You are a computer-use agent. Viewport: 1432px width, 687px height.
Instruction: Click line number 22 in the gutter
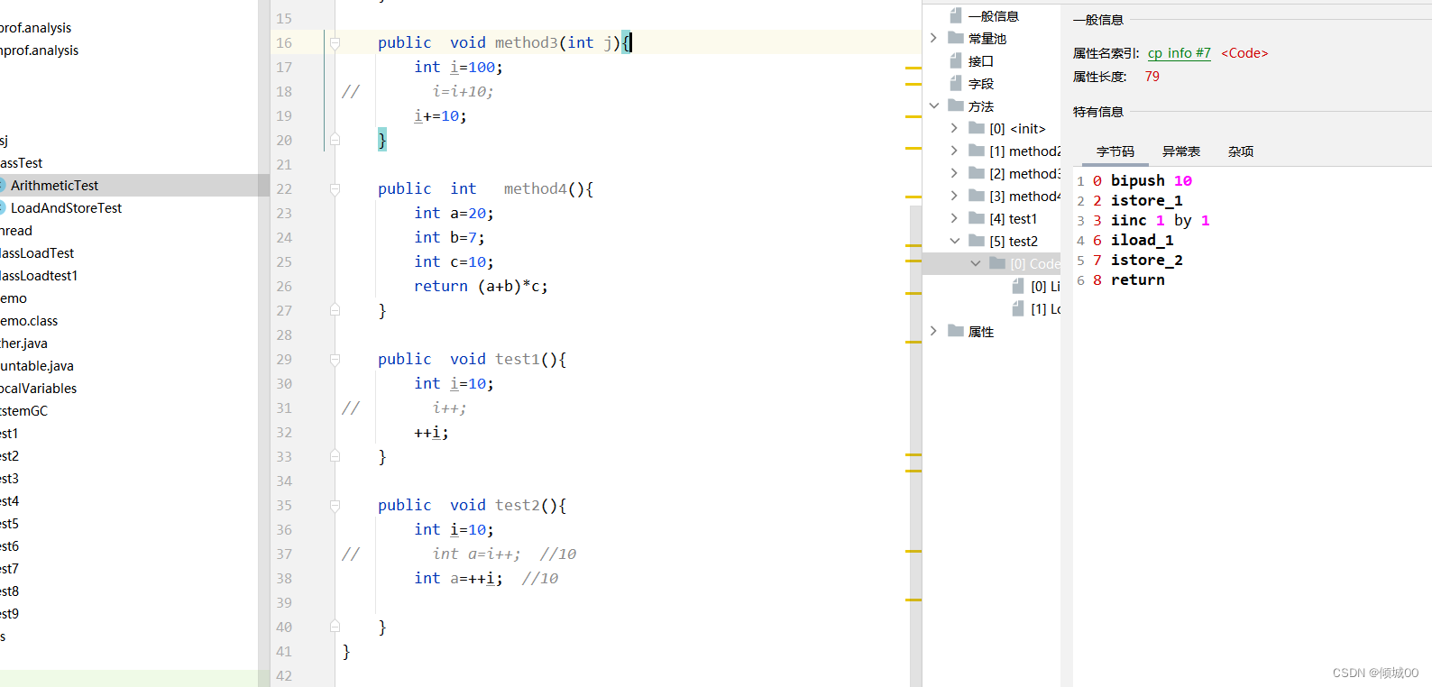284,188
